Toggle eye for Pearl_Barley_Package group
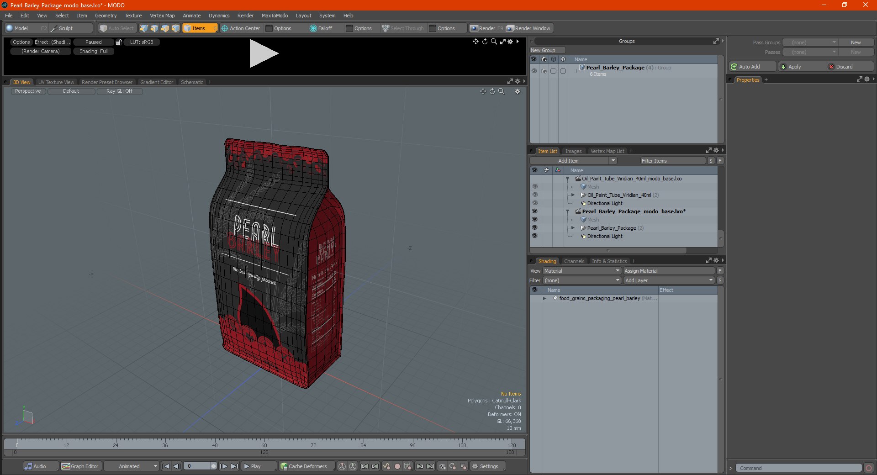877x475 pixels. point(534,71)
